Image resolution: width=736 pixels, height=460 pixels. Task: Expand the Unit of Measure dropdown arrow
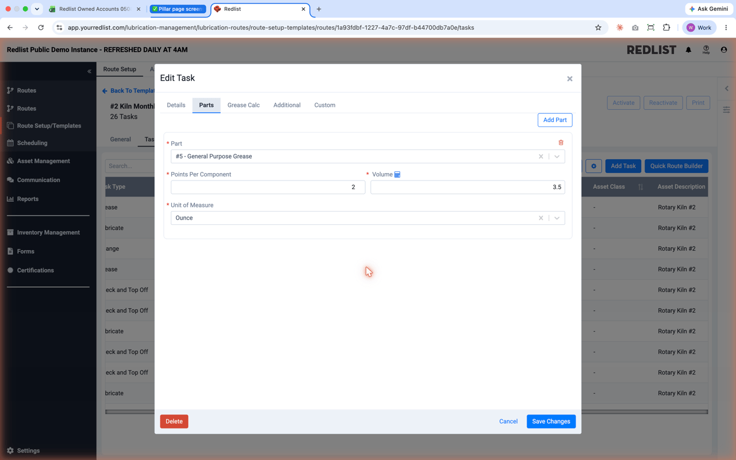click(x=557, y=218)
